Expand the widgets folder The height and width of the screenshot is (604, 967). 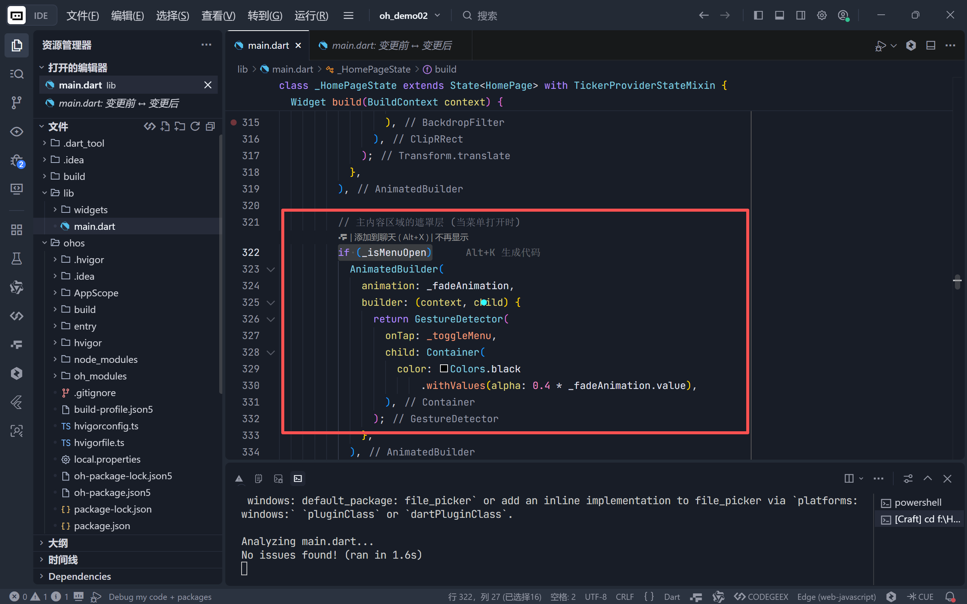pyautogui.click(x=90, y=210)
